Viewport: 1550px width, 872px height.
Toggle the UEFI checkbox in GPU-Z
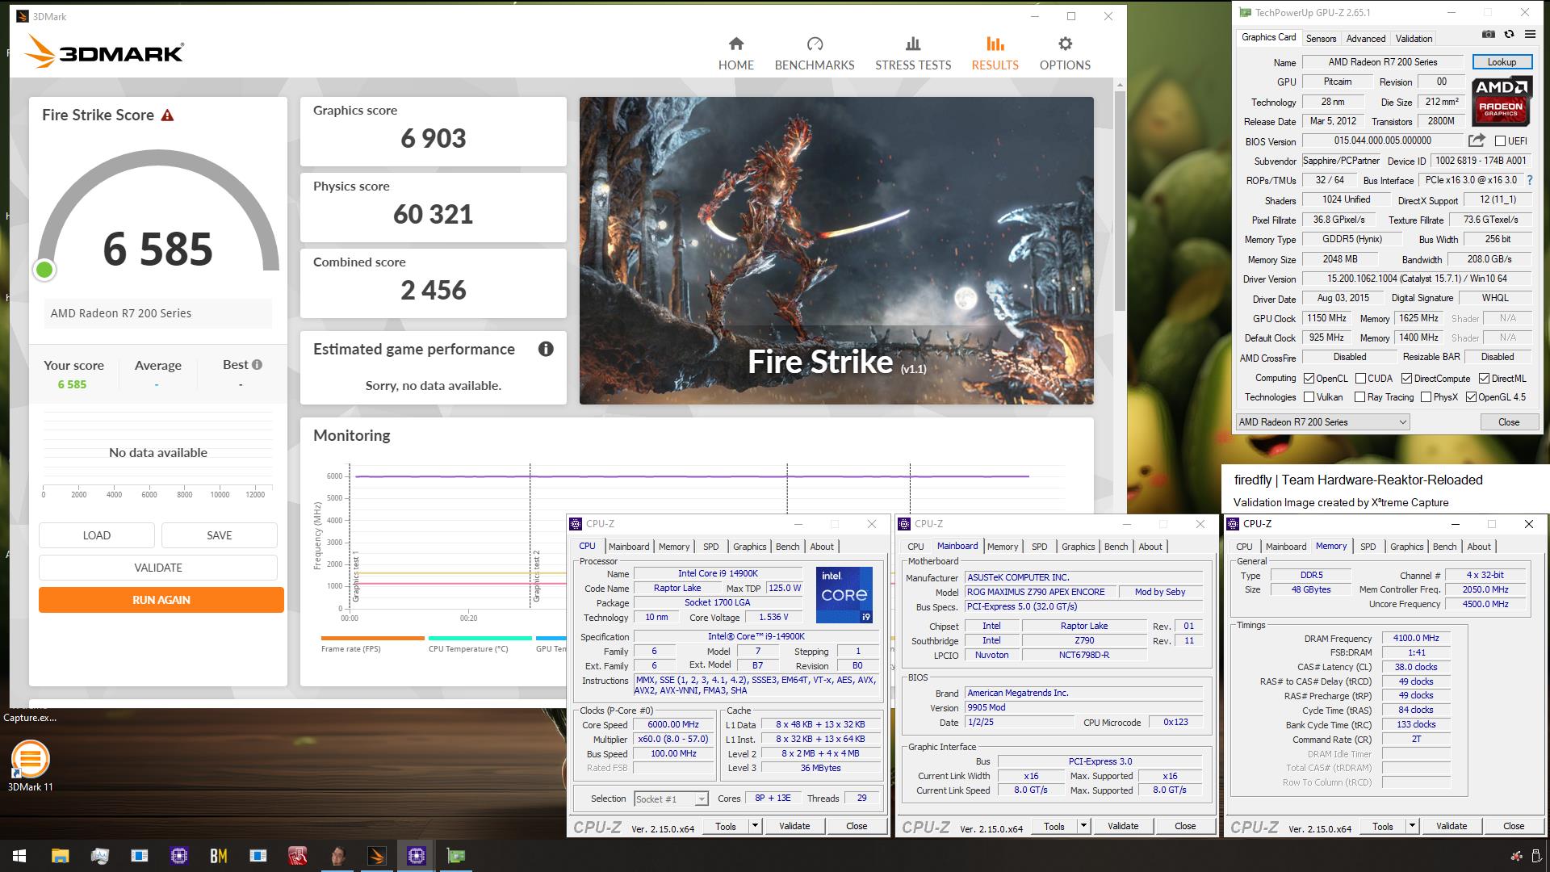(x=1500, y=141)
